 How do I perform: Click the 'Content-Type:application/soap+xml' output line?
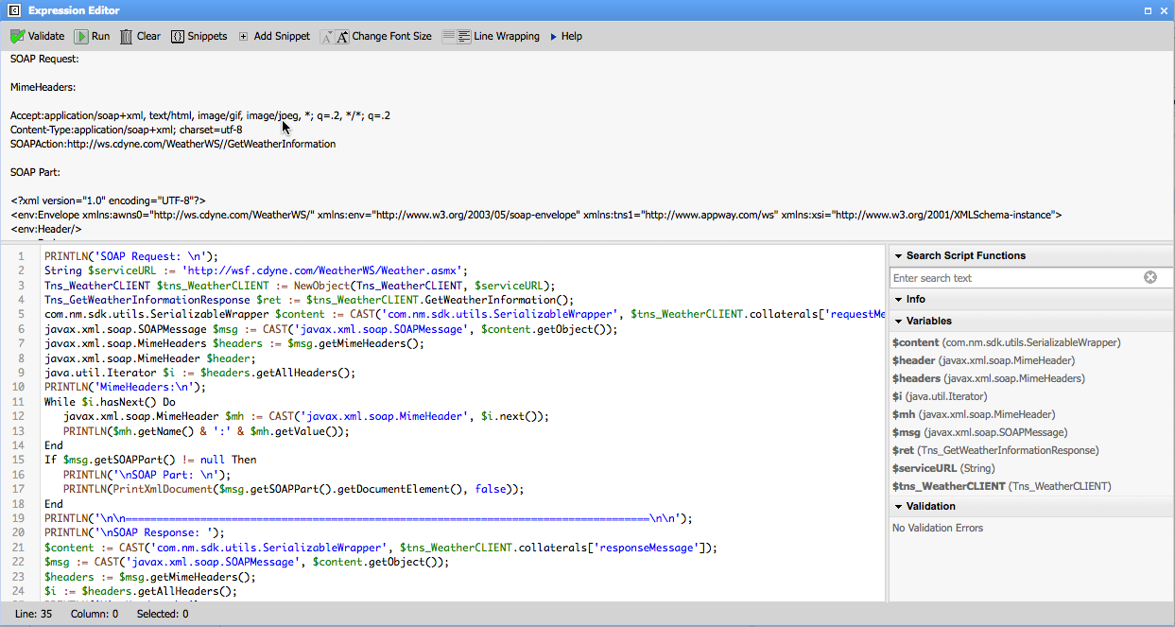[127, 130]
